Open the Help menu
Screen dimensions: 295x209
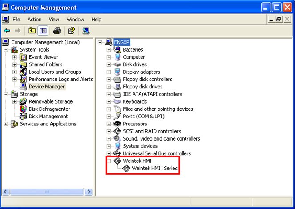pyautogui.click(x=96, y=20)
